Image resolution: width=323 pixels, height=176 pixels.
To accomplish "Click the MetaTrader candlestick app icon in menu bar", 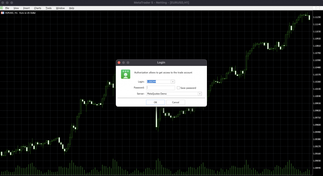I will pyautogui.click(x=2, y=8).
